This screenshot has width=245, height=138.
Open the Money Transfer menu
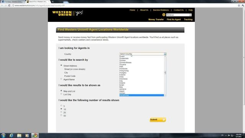pos(156,20)
